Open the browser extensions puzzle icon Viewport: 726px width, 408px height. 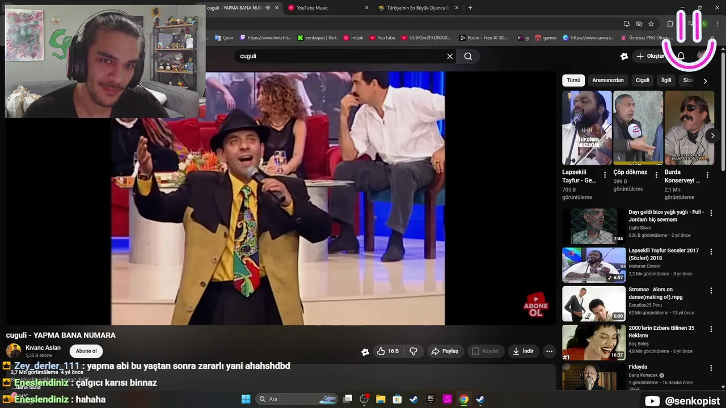[x=670, y=24]
